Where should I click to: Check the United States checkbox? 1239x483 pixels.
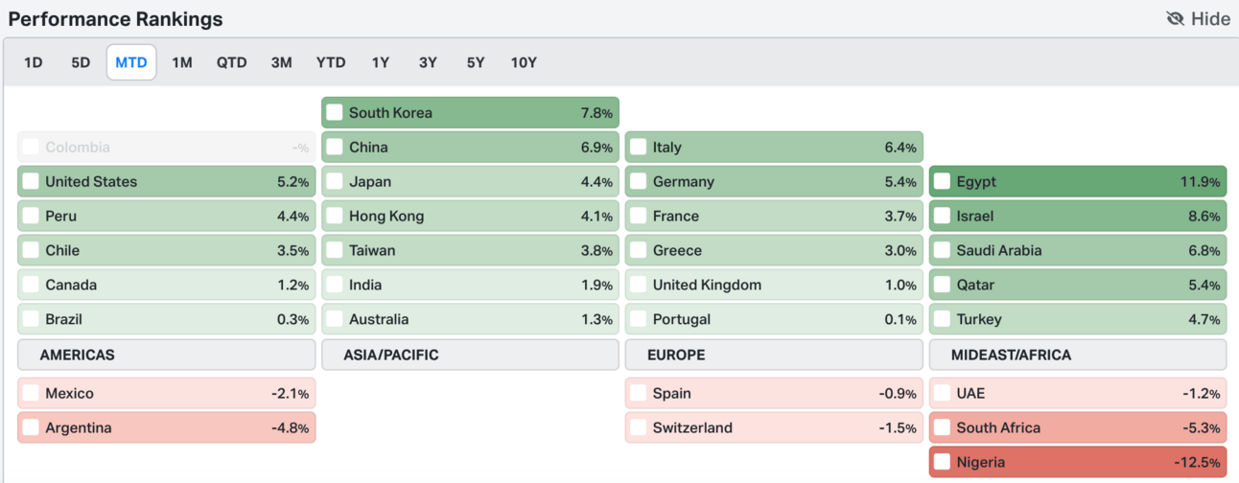pyautogui.click(x=31, y=182)
